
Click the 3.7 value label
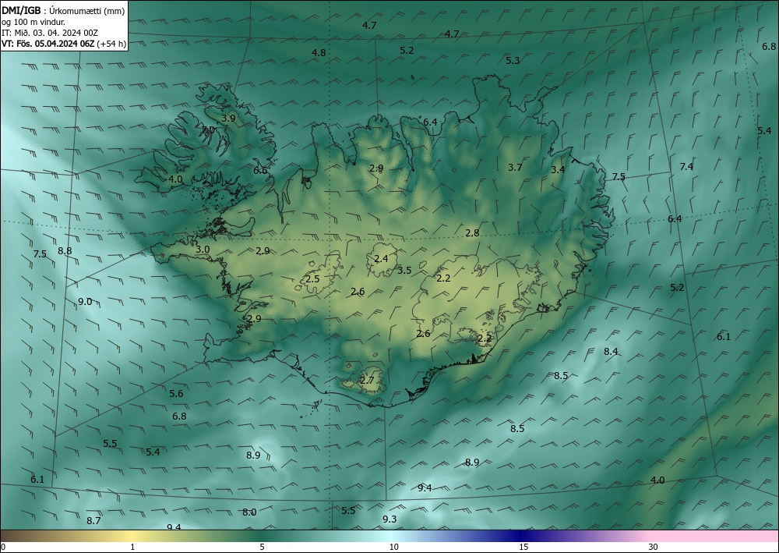(515, 168)
